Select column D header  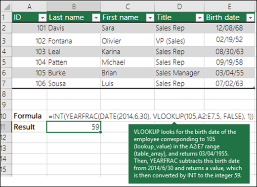(x=179, y=6)
